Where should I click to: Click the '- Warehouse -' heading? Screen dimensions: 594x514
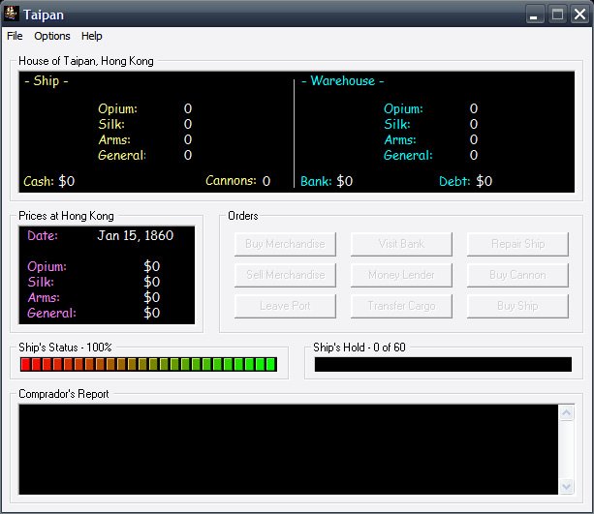click(x=342, y=81)
